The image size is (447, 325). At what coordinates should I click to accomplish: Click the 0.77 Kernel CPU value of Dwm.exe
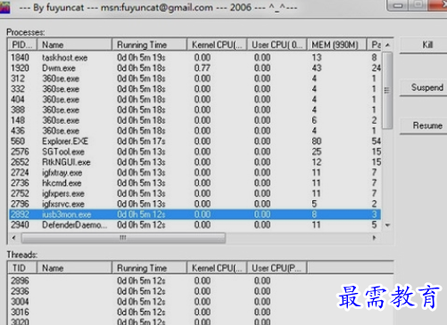[x=203, y=68]
